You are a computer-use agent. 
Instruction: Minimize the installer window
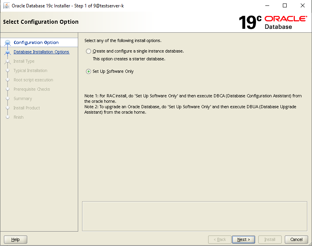(x=267, y=5)
